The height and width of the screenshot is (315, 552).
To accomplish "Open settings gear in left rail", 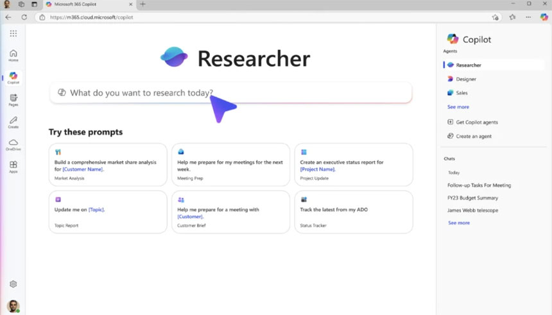I will click(x=13, y=284).
